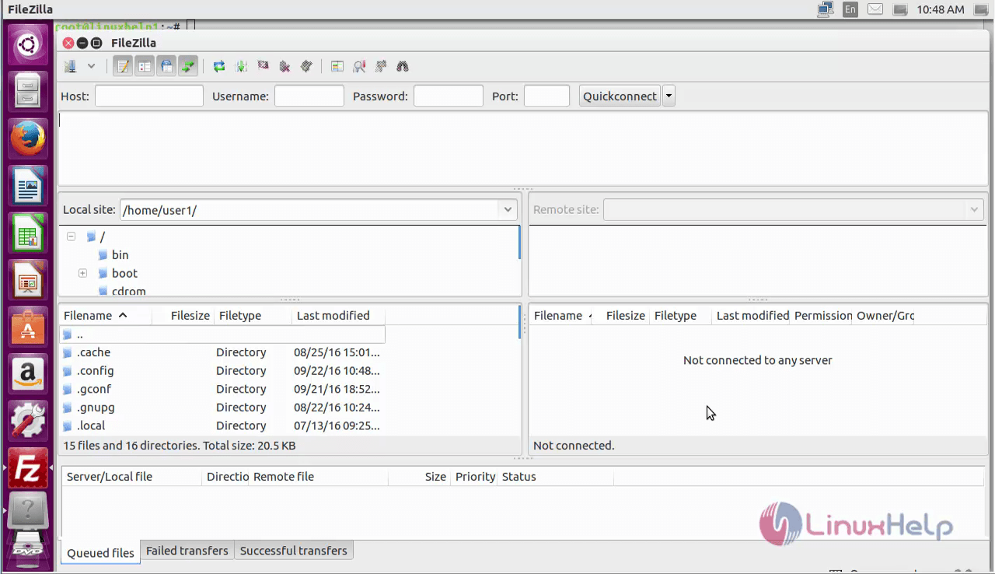Toggle synchronized browsing icon

tap(380, 66)
